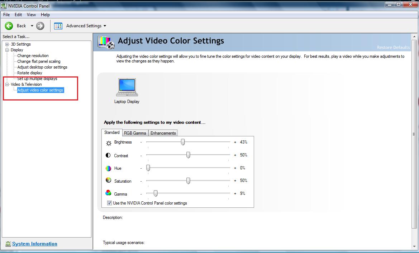The height and width of the screenshot is (253, 419).
Task: Click the System Information icon
Action: point(8,244)
